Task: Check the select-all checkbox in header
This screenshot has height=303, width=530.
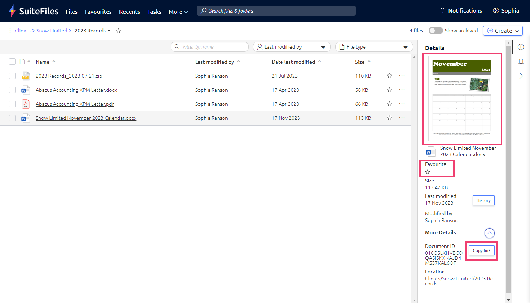Action: (12, 62)
